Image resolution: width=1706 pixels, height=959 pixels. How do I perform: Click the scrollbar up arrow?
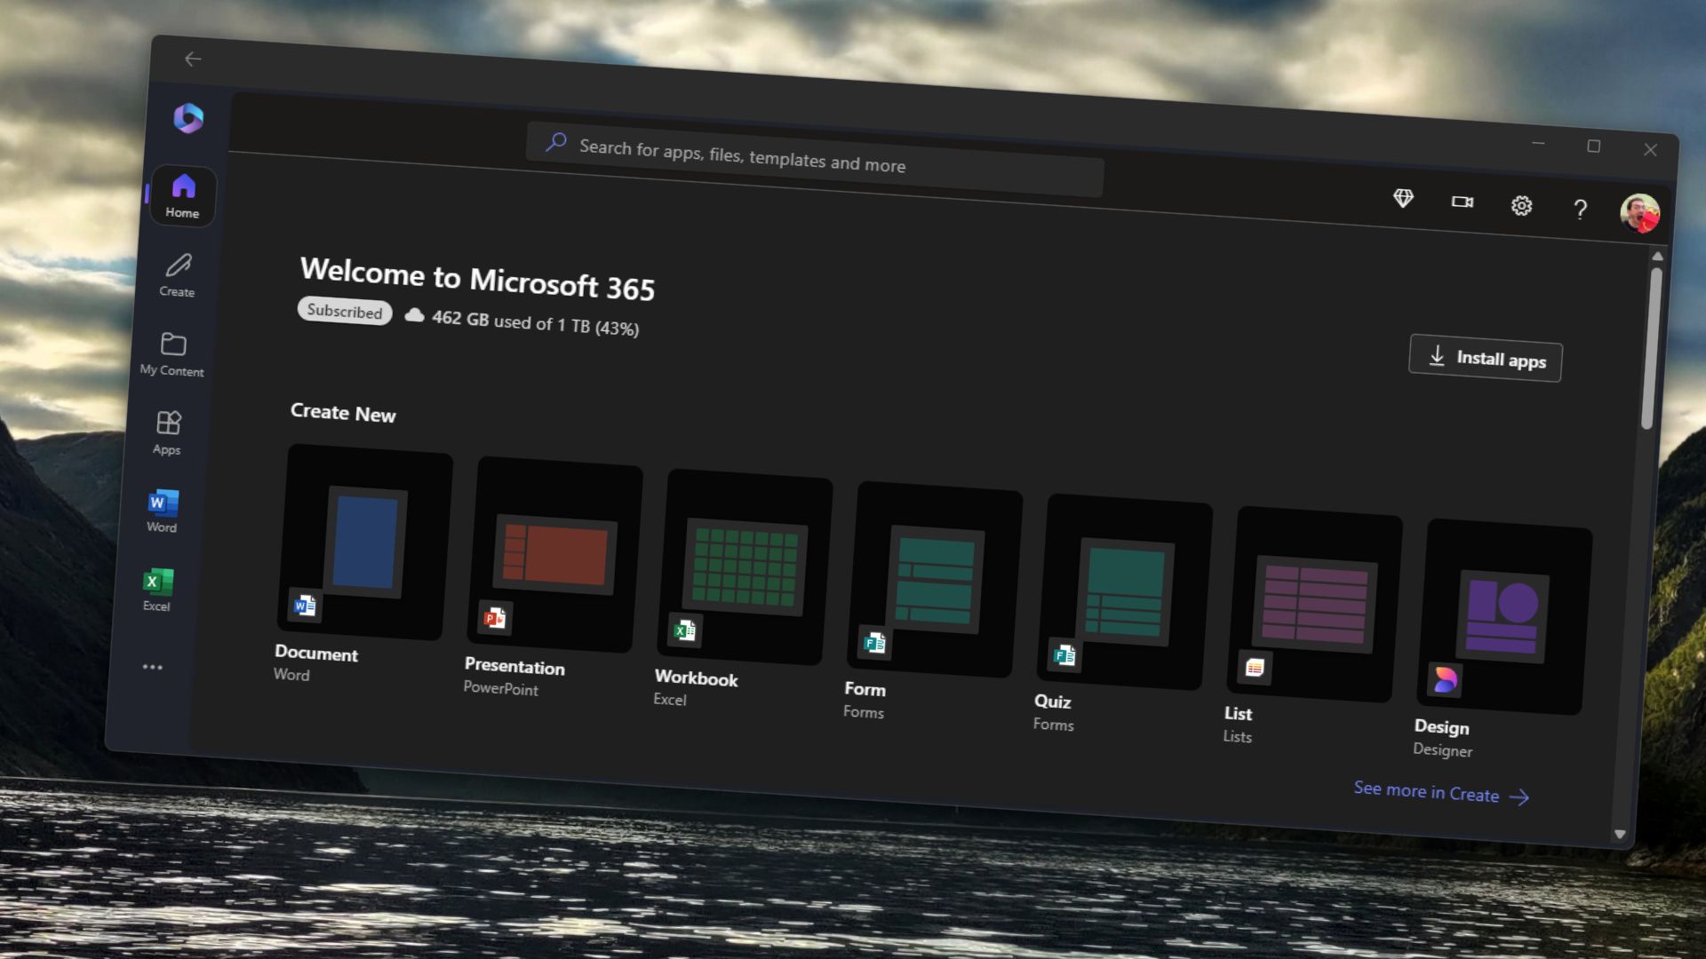pyautogui.click(x=1658, y=257)
